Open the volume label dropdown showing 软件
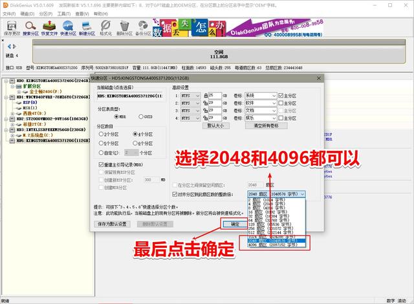Screen dimensions: 414x304 tap(274, 103)
